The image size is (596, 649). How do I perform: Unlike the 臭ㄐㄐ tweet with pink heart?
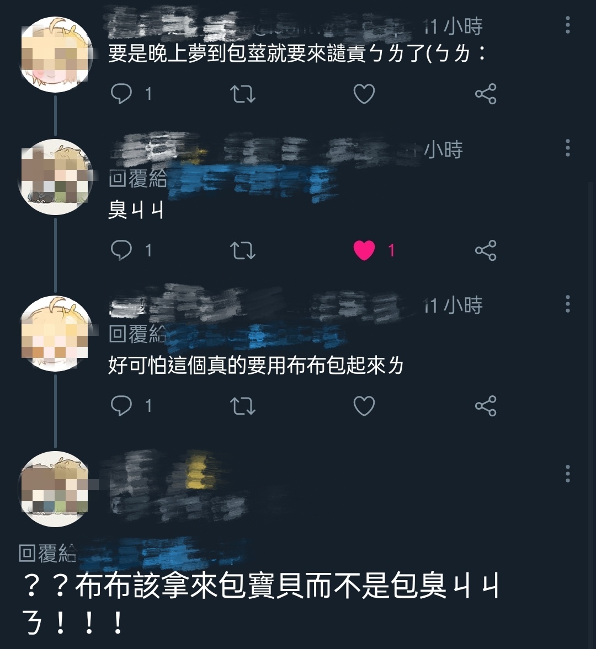(x=364, y=250)
